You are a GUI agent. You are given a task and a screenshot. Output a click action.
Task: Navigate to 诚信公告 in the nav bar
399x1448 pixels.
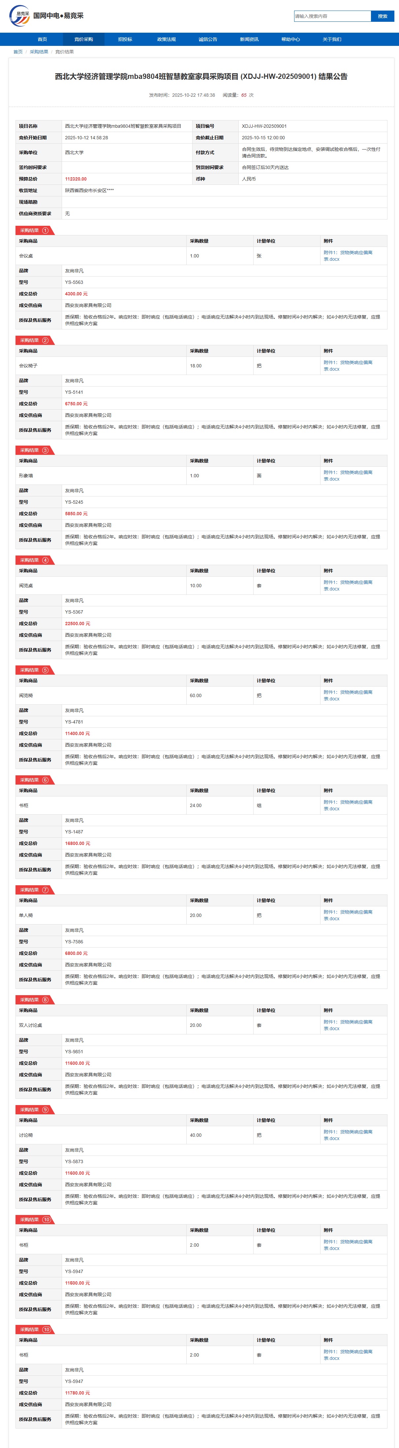(207, 39)
